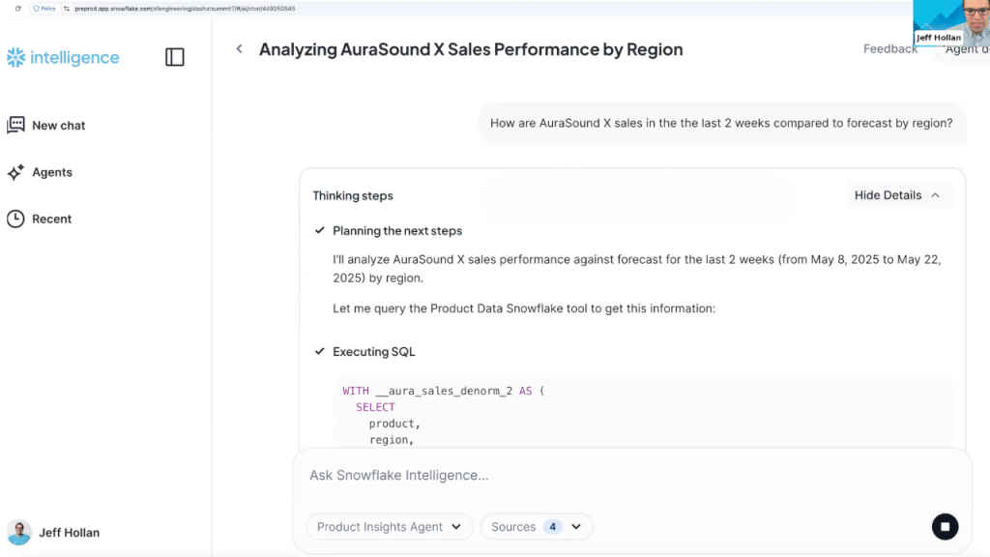
Task: Click the Feedback link
Action: [889, 48]
